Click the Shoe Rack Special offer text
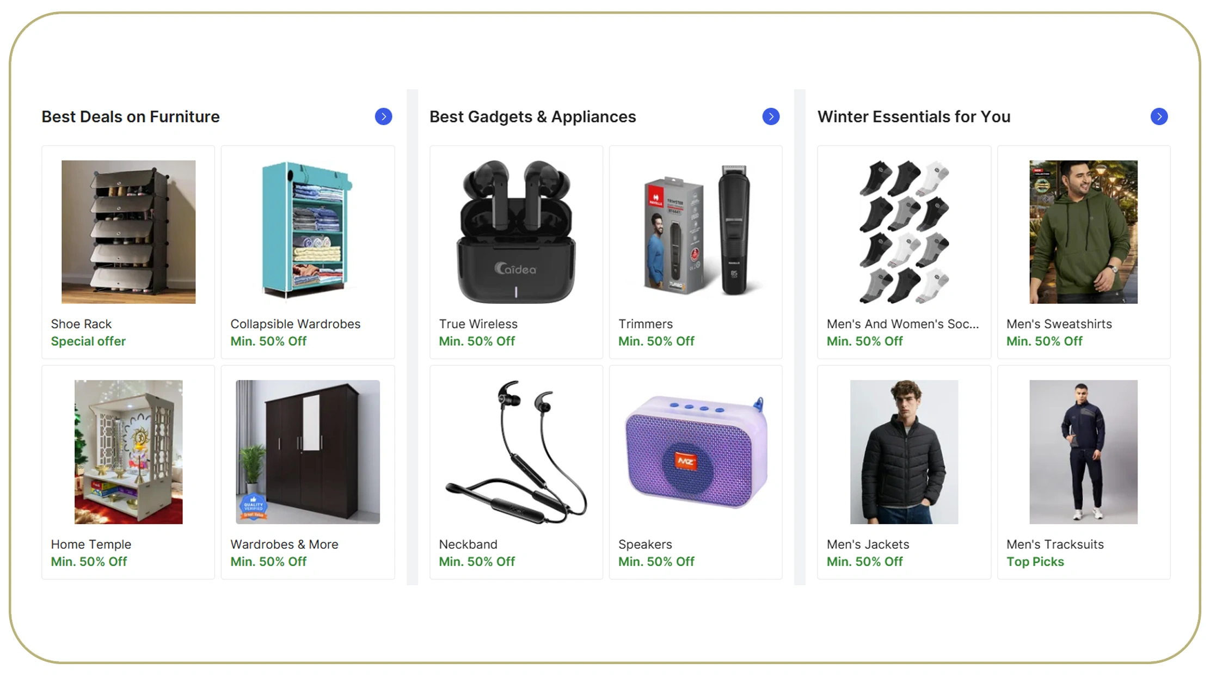1210x675 pixels. pyautogui.click(x=88, y=341)
